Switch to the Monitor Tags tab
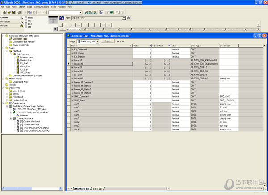Image resolution: width=268 pixels, height=195 pixels. (x=82, y=189)
